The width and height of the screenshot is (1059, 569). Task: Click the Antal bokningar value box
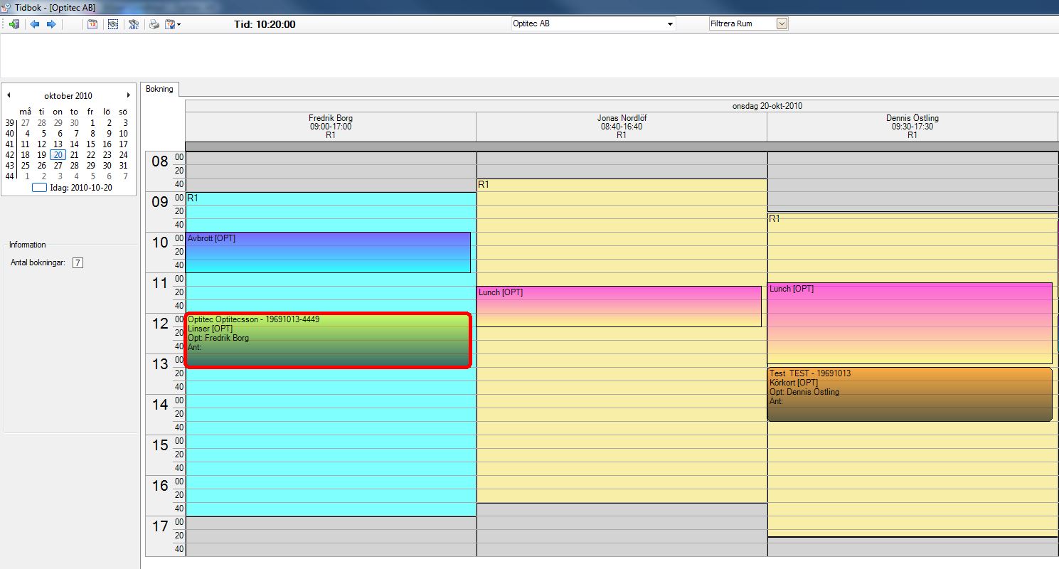78,263
